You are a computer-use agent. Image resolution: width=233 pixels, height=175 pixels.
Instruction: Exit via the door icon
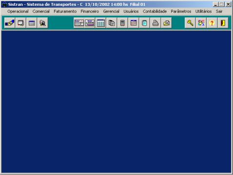223,23
